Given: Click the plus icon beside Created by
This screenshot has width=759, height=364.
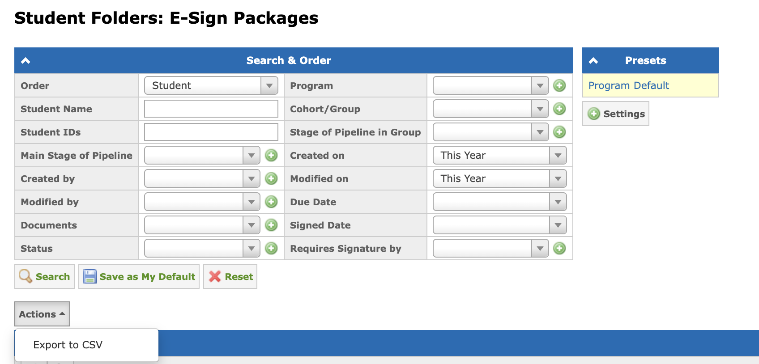Looking at the screenshot, I should point(271,178).
